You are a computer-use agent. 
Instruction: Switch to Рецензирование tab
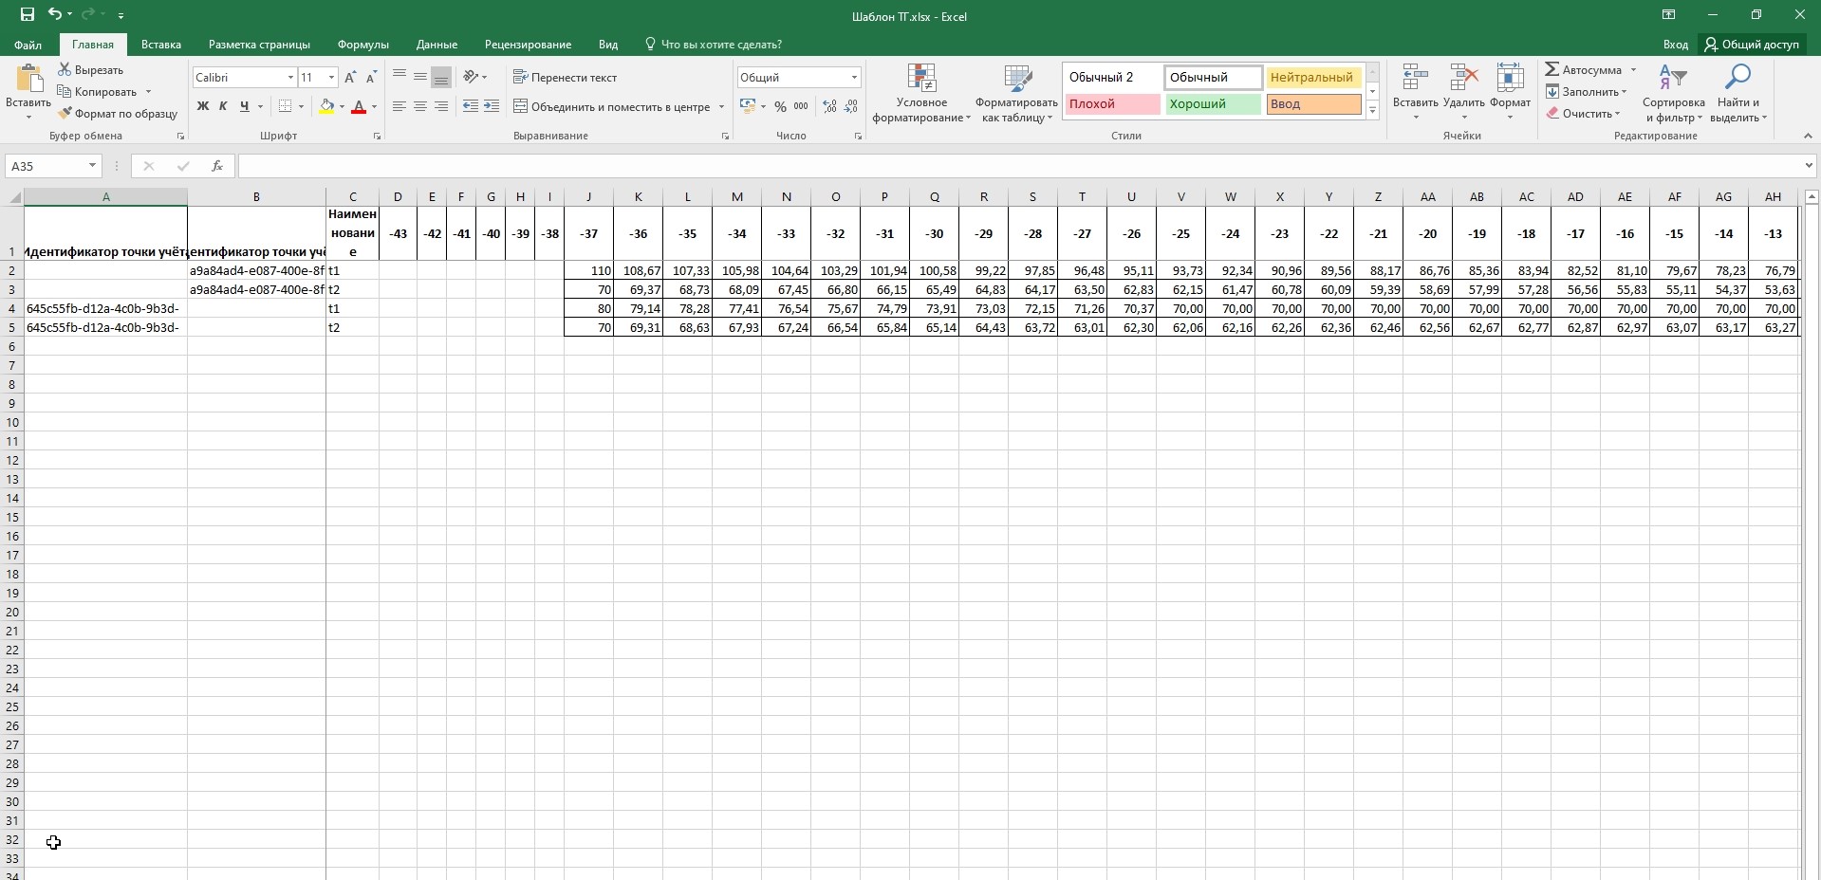pos(528,45)
